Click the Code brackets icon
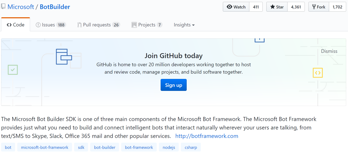This screenshot has width=348, height=155. tap(9, 25)
